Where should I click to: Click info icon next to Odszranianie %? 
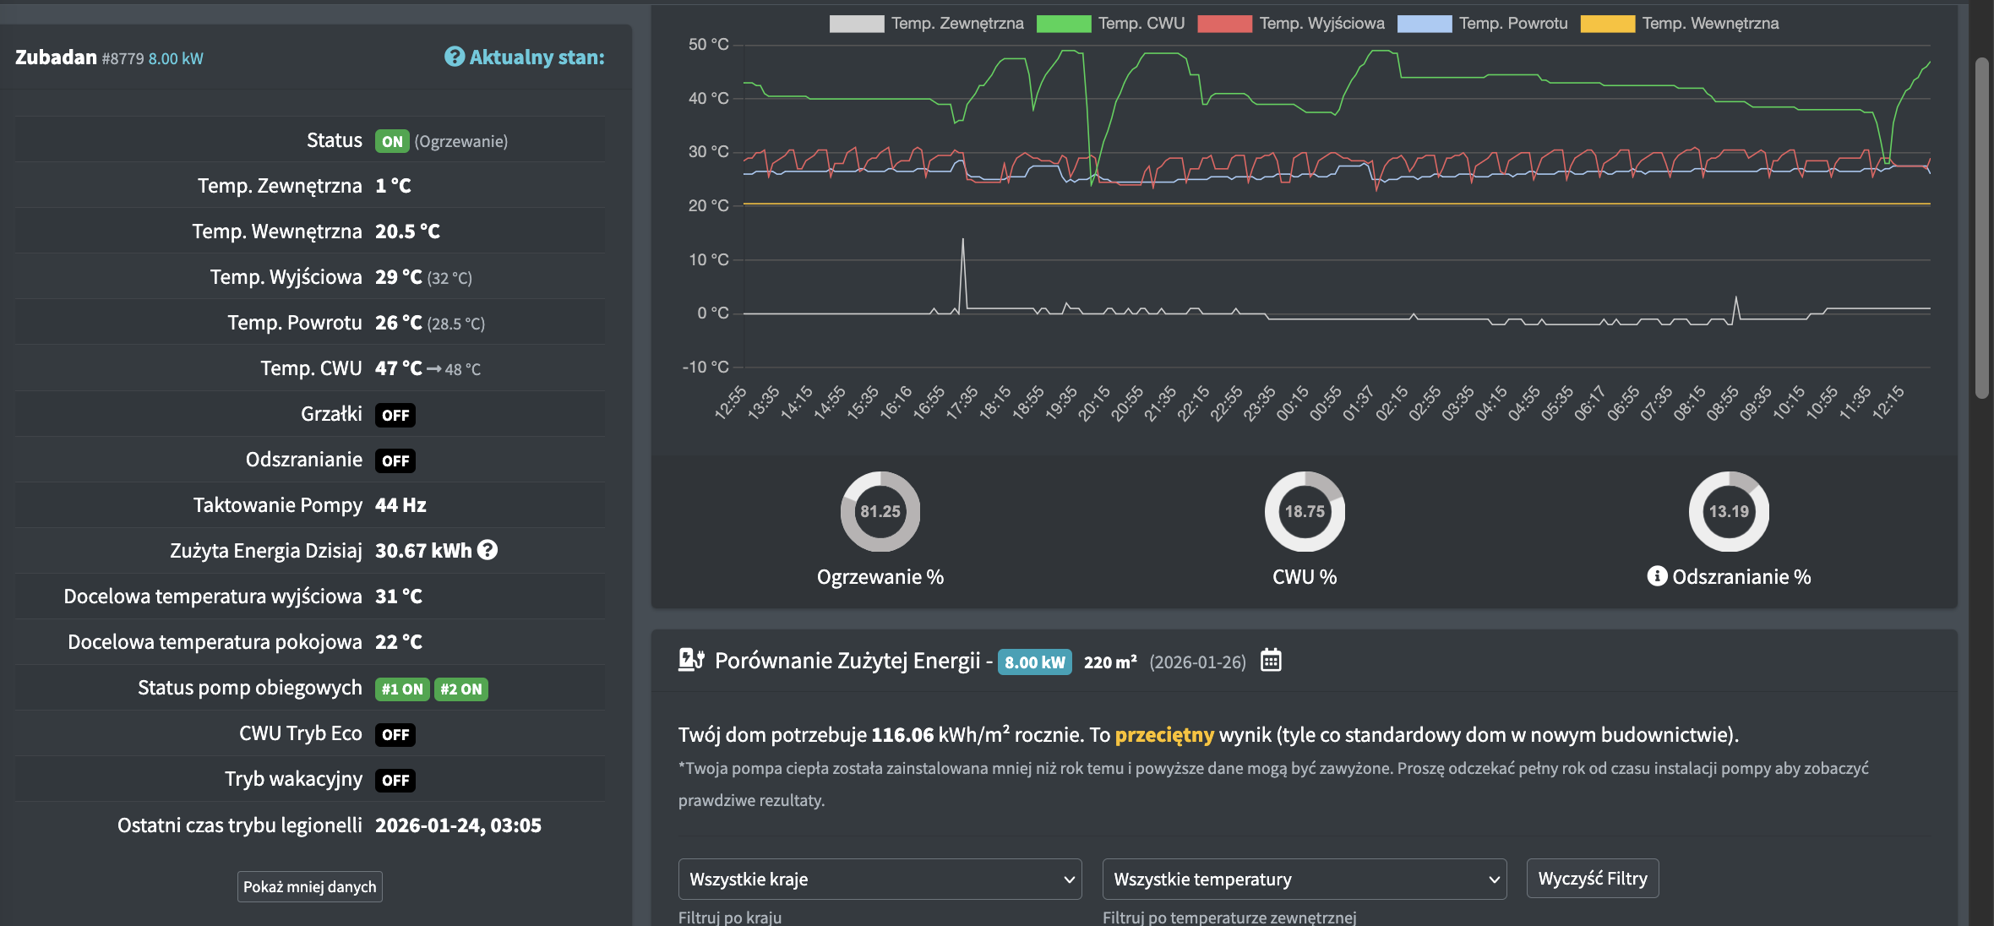(x=1657, y=576)
